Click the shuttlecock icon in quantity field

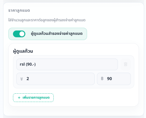pos(22,79)
